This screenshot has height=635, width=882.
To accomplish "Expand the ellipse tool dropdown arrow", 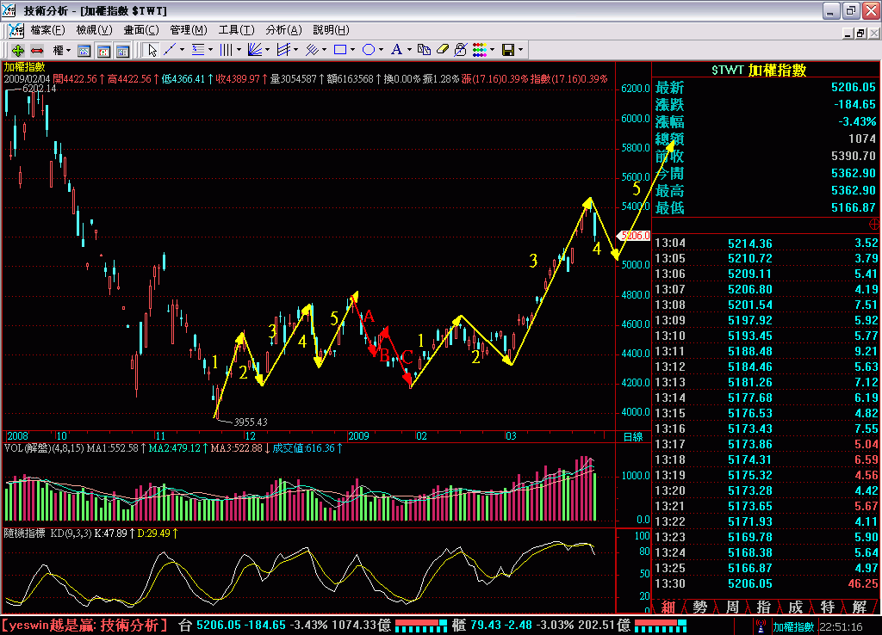I will pyautogui.click(x=381, y=50).
